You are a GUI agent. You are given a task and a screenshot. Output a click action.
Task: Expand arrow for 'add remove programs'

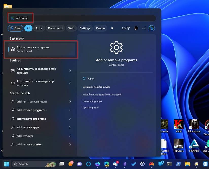pos(70,110)
